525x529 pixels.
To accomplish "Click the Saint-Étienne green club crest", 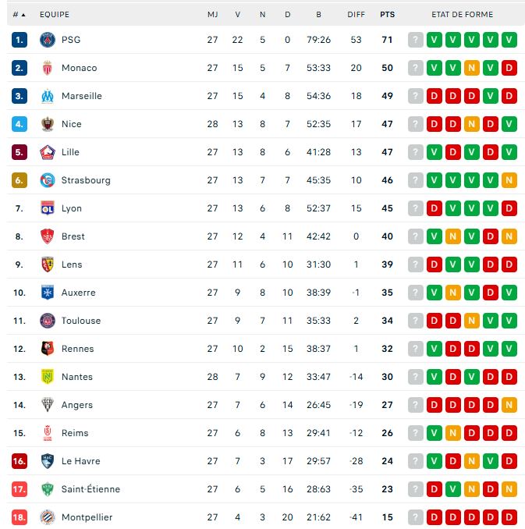I will click(48, 489).
